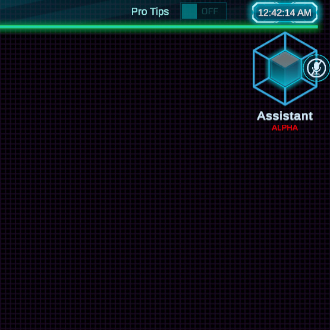
Task: Click the AM portion of the clock
Action: coord(304,13)
